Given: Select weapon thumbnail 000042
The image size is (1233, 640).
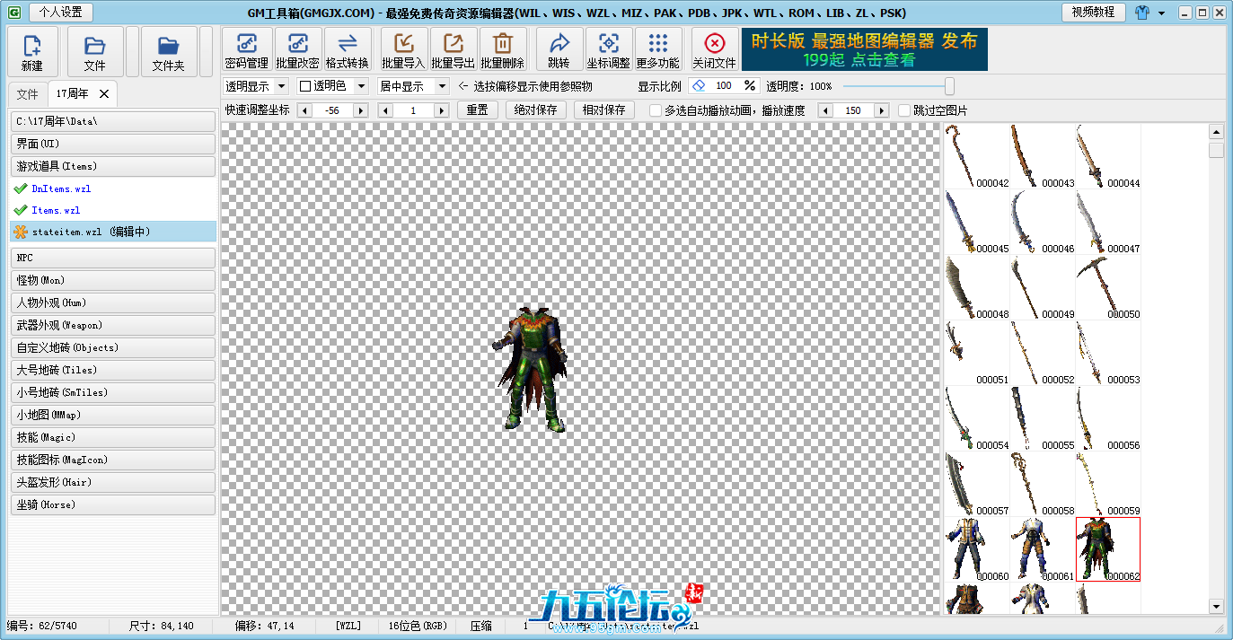Looking at the screenshot, I should click(x=977, y=156).
